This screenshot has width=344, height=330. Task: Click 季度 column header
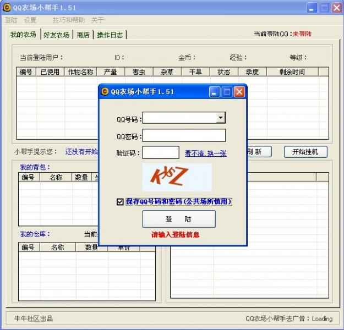point(252,71)
